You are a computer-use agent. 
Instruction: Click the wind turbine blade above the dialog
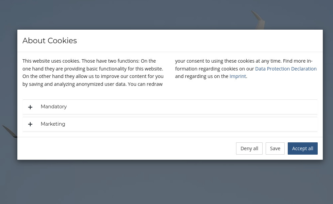(x=258, y=20)
